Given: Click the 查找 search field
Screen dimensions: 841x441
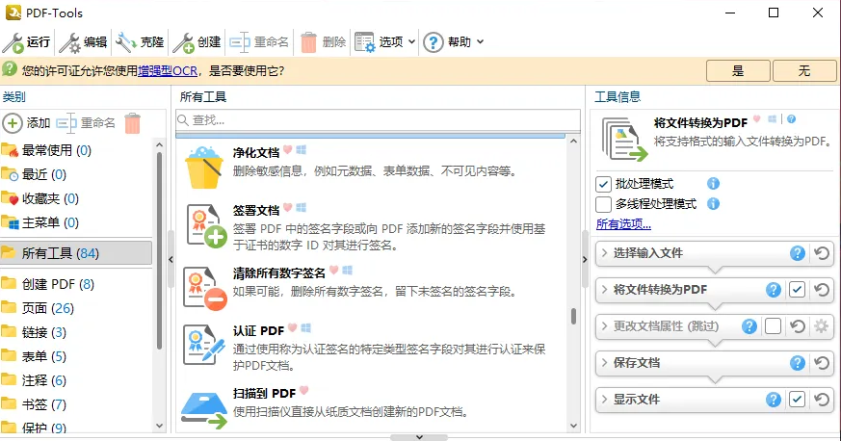Looking at the screenshot, I should click(x=379, y=120).
